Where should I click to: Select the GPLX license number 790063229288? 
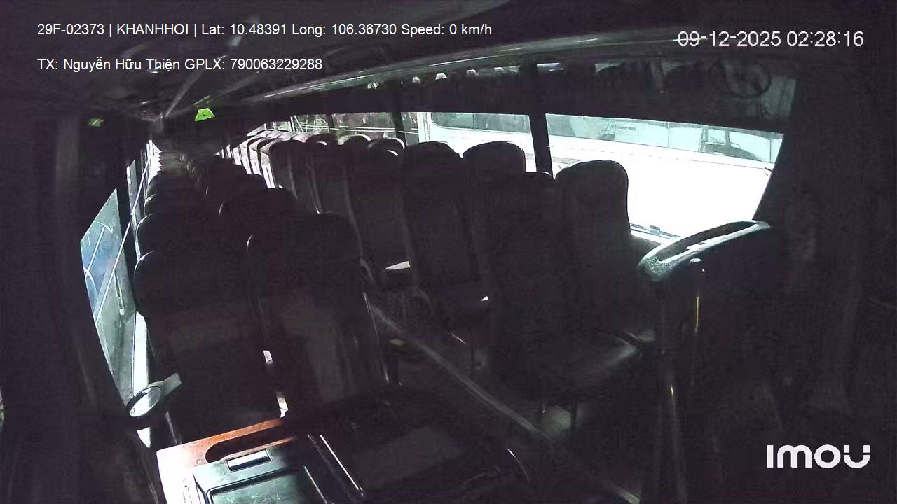[x=276, y=64]
